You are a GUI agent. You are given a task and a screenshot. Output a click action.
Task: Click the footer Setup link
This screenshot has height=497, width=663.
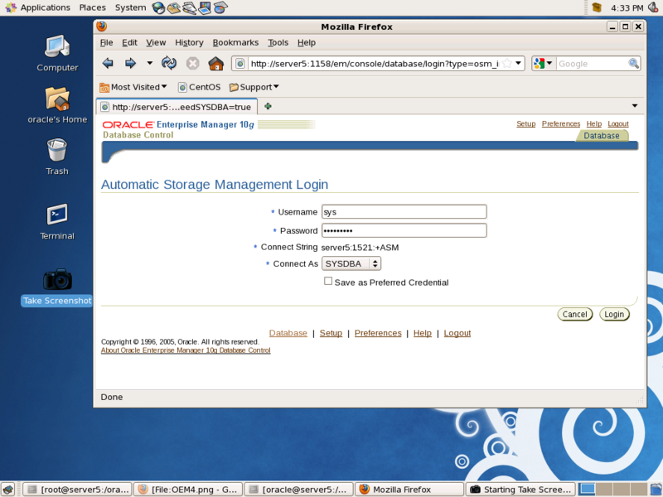[x=331, y=333]
